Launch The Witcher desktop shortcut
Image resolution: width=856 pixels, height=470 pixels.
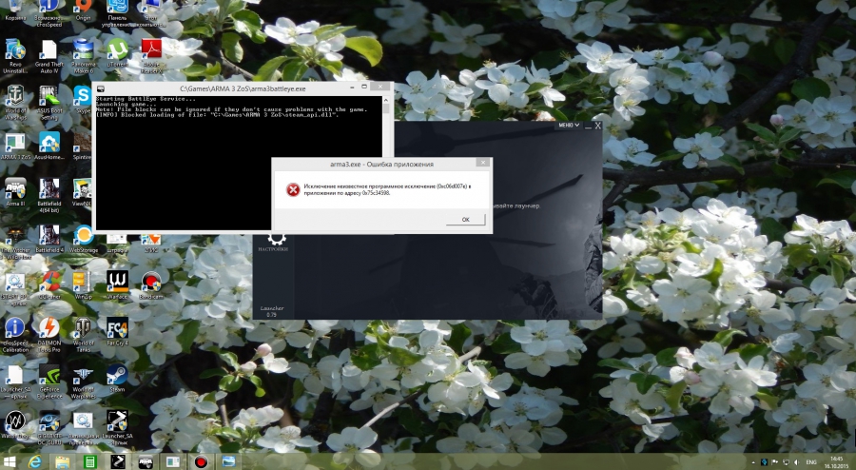pyautogui.click(x=15, y=243)
